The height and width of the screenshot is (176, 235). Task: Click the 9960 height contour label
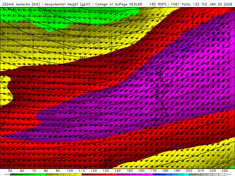coord(148,59)
